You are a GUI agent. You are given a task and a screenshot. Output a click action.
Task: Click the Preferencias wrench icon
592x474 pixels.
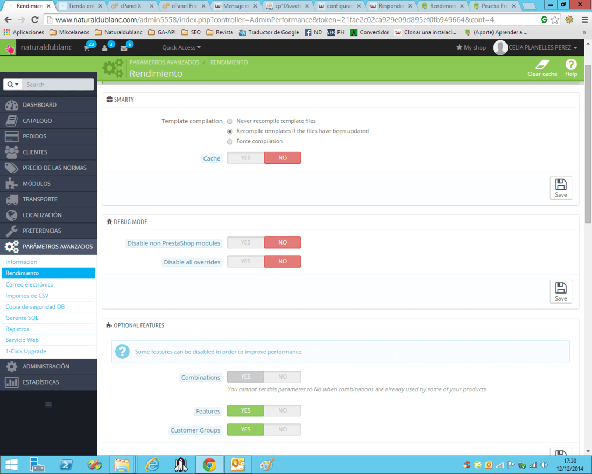[x=12, y=231]
